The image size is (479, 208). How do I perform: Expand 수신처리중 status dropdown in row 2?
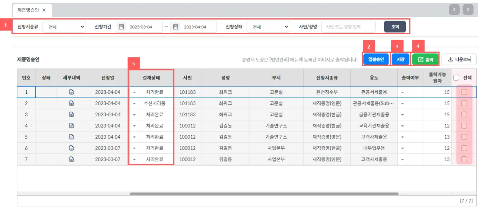(x=134, y=104)
